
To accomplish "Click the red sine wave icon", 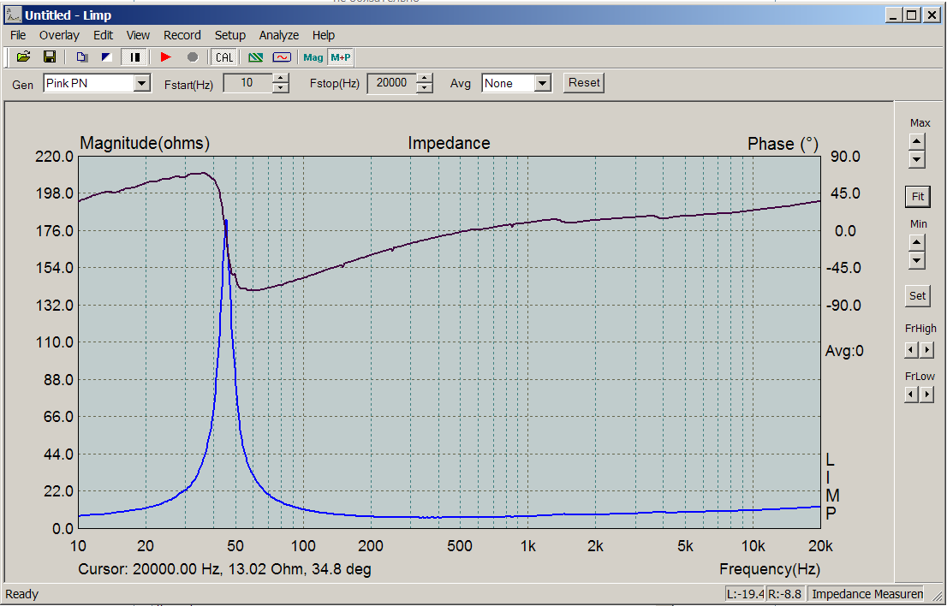I will [281, 57].
